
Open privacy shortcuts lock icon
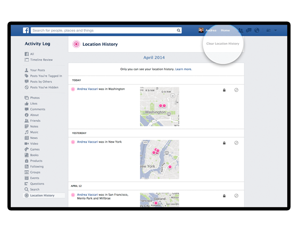point(268,30)
